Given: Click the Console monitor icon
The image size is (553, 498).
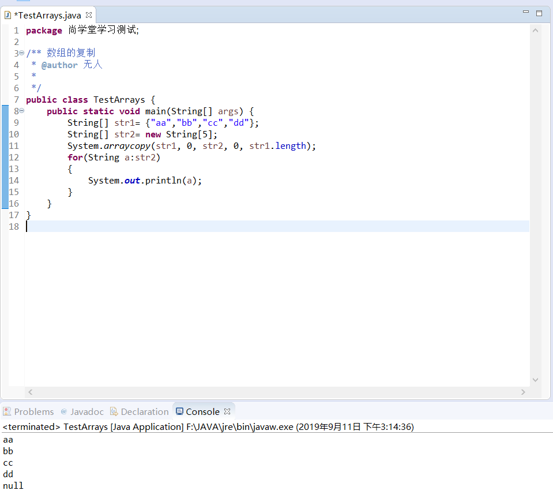Looking at the screenshot, I should coord(179,411).
